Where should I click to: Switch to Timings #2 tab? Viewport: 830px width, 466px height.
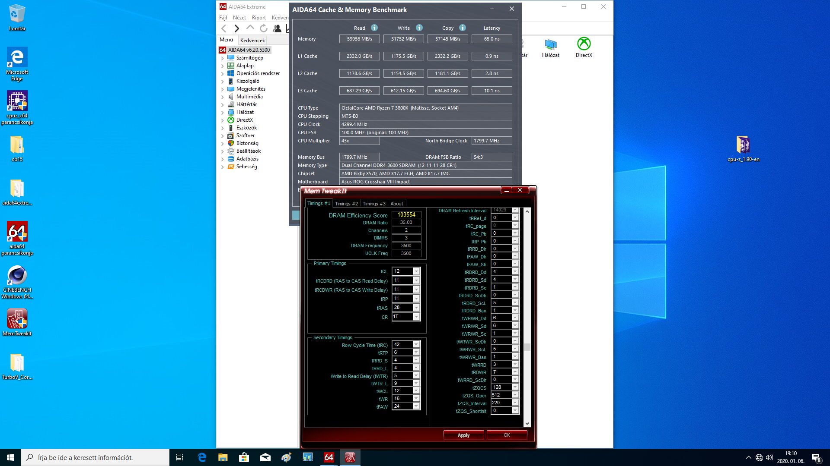tap(346, 204)
